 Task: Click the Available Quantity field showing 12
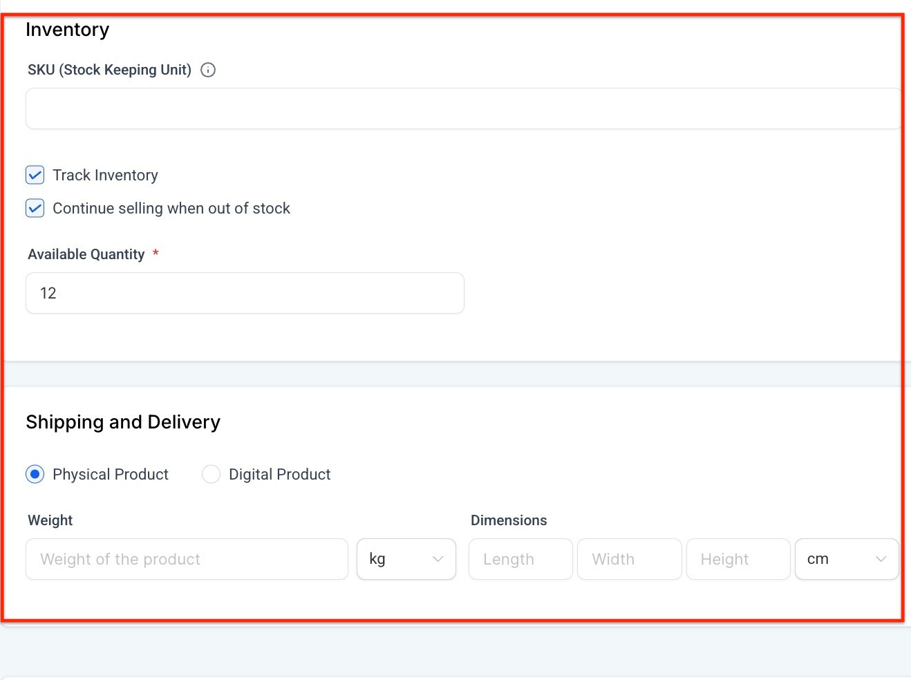coord(245,293)
